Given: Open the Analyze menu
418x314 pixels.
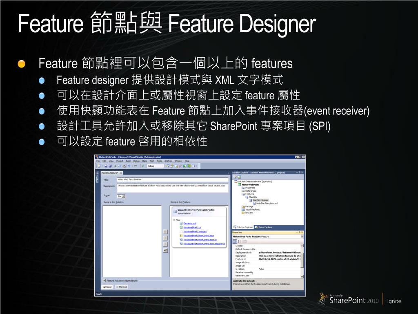Looking at the screenshot, I should (x=168, y=161).
